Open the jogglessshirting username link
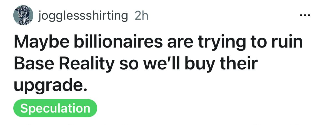325x125 pixels. tap(83, 16)
